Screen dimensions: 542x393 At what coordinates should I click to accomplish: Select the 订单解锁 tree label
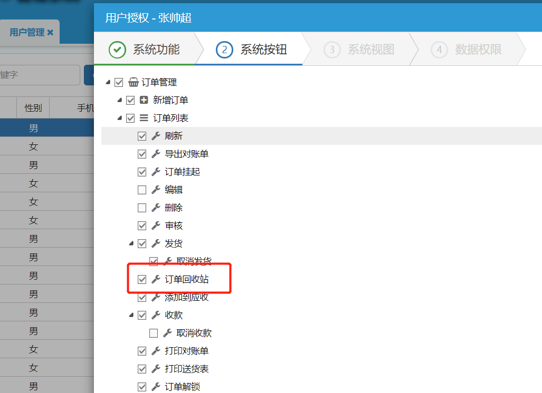click(182, 387)
